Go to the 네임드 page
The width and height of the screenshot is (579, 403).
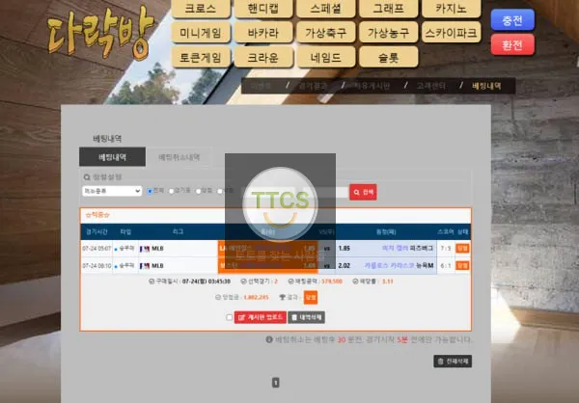coord(326,57)
